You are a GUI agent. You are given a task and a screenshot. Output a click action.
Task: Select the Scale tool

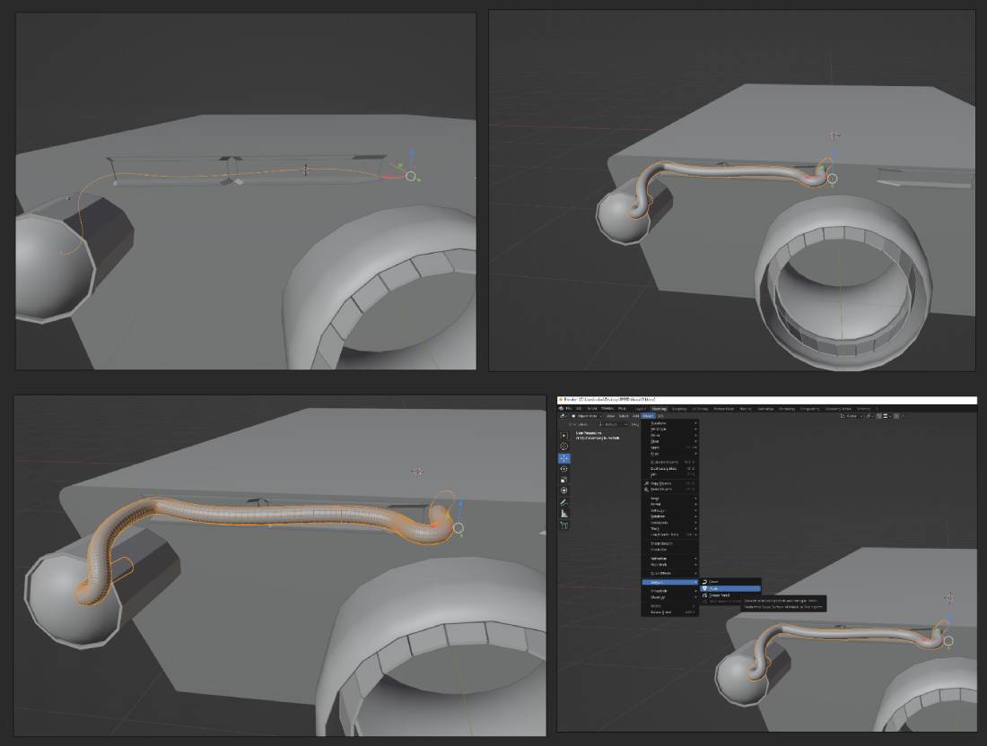564,480
